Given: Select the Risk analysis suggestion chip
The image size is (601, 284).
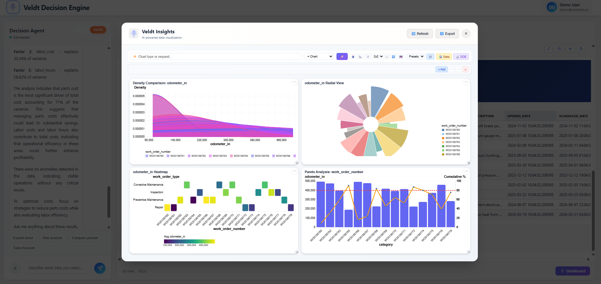Looking at the screenshot, I should [52, 238].
